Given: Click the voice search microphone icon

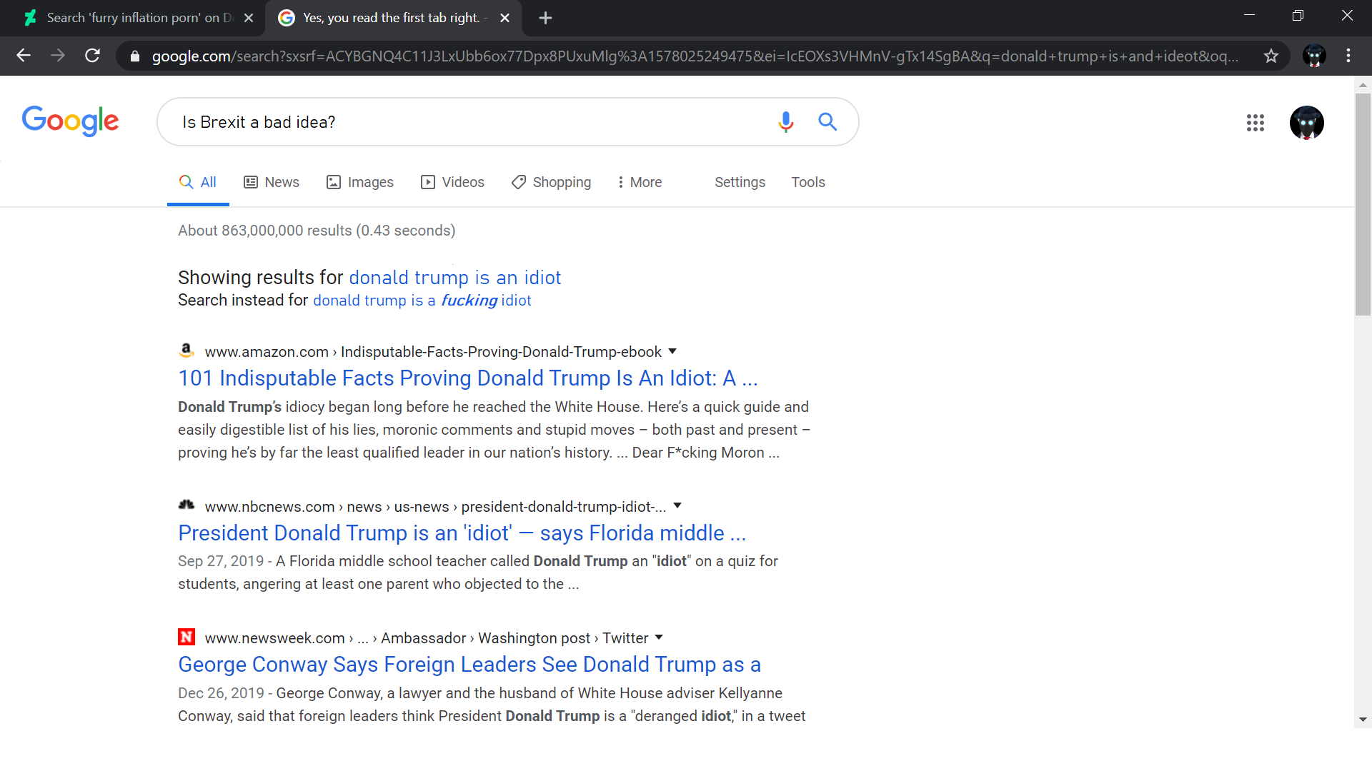Looking at the screenshot, I should pos(785,122).
